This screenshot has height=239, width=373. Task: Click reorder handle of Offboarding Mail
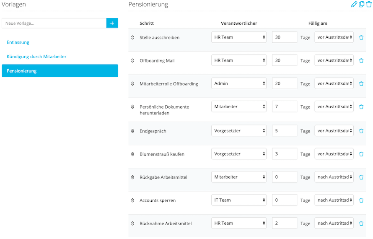point(132,60)
